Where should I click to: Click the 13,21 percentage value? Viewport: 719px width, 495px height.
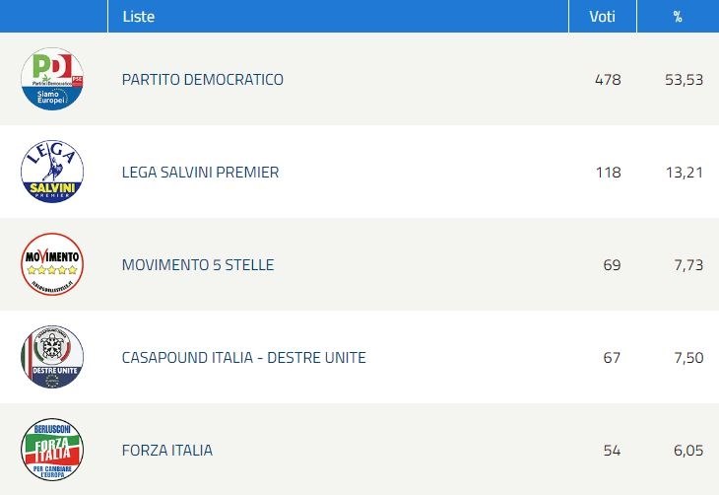pos(685,173)
